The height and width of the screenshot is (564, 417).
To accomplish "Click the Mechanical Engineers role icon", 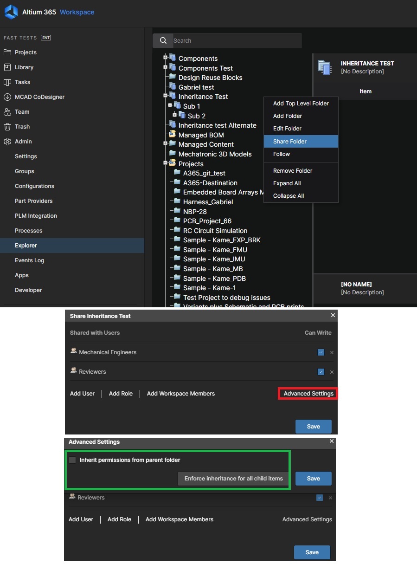I will pos(73,351).
